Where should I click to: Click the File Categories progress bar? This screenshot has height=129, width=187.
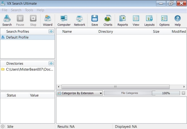(128, 93)
